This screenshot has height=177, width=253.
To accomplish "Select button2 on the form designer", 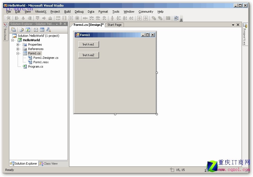I will point(88,55).
